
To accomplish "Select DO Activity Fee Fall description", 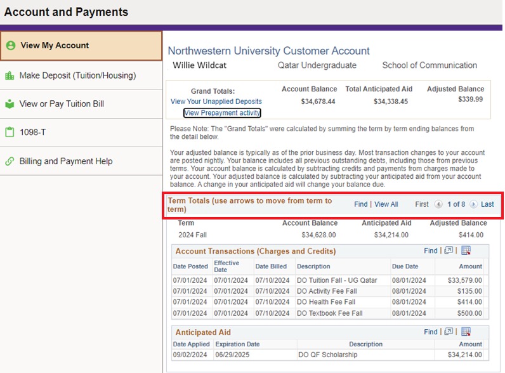I will pos(327,291).
